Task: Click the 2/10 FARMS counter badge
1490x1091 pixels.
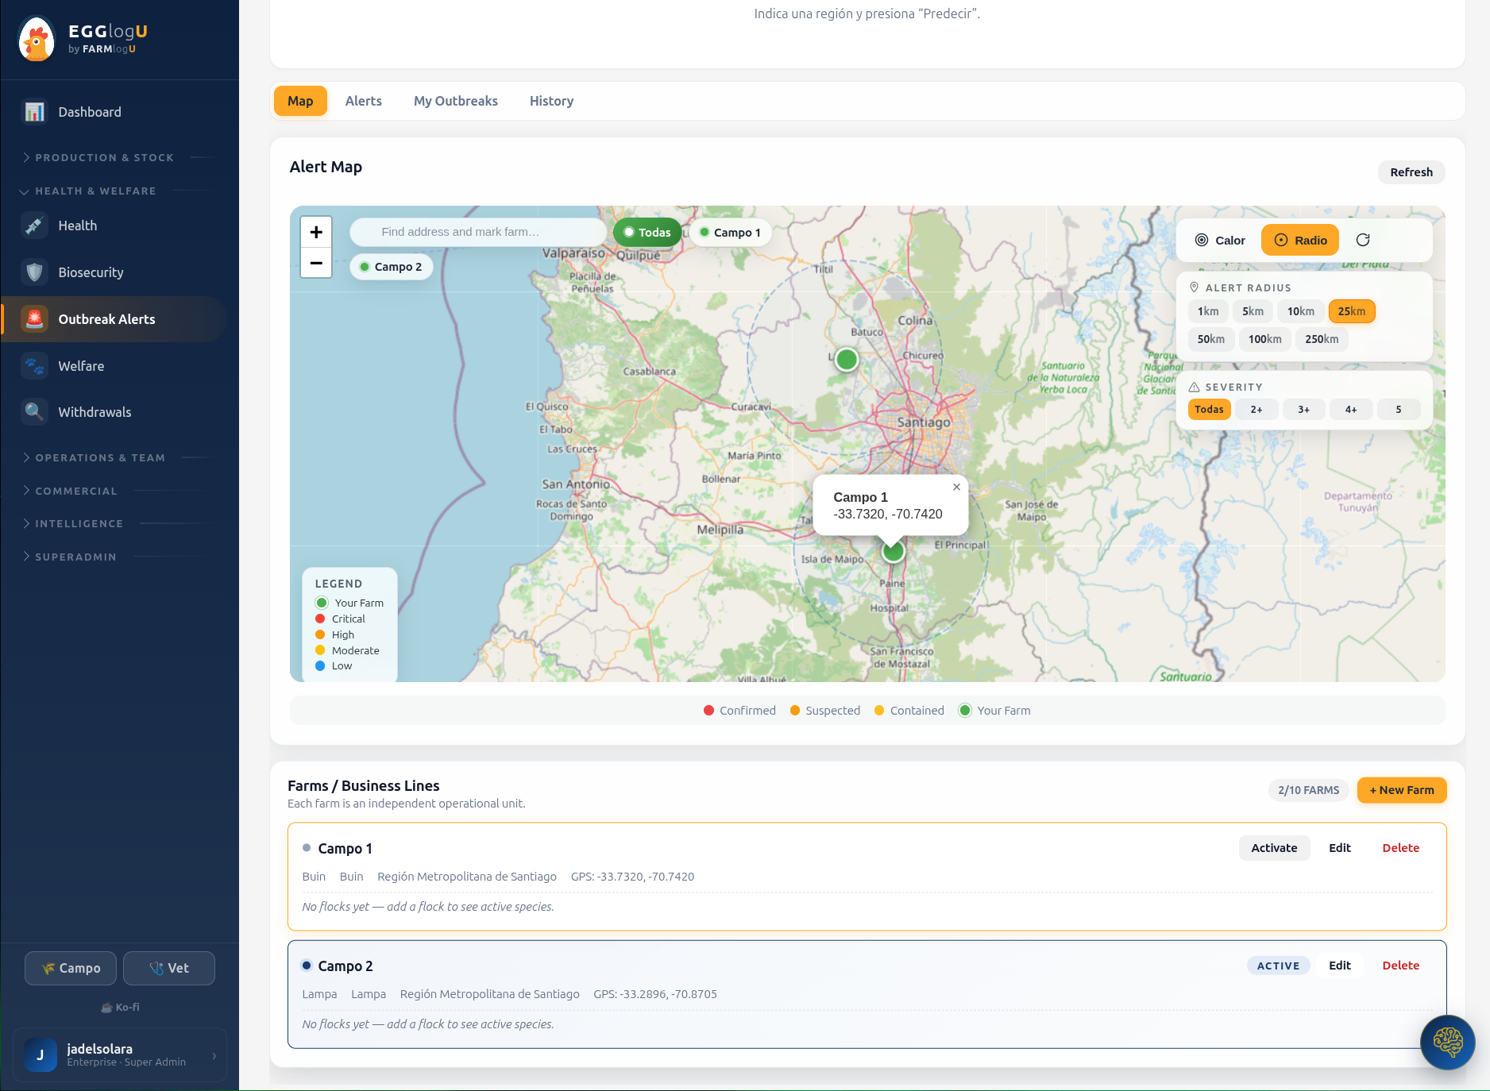Action: [1309, 790]
